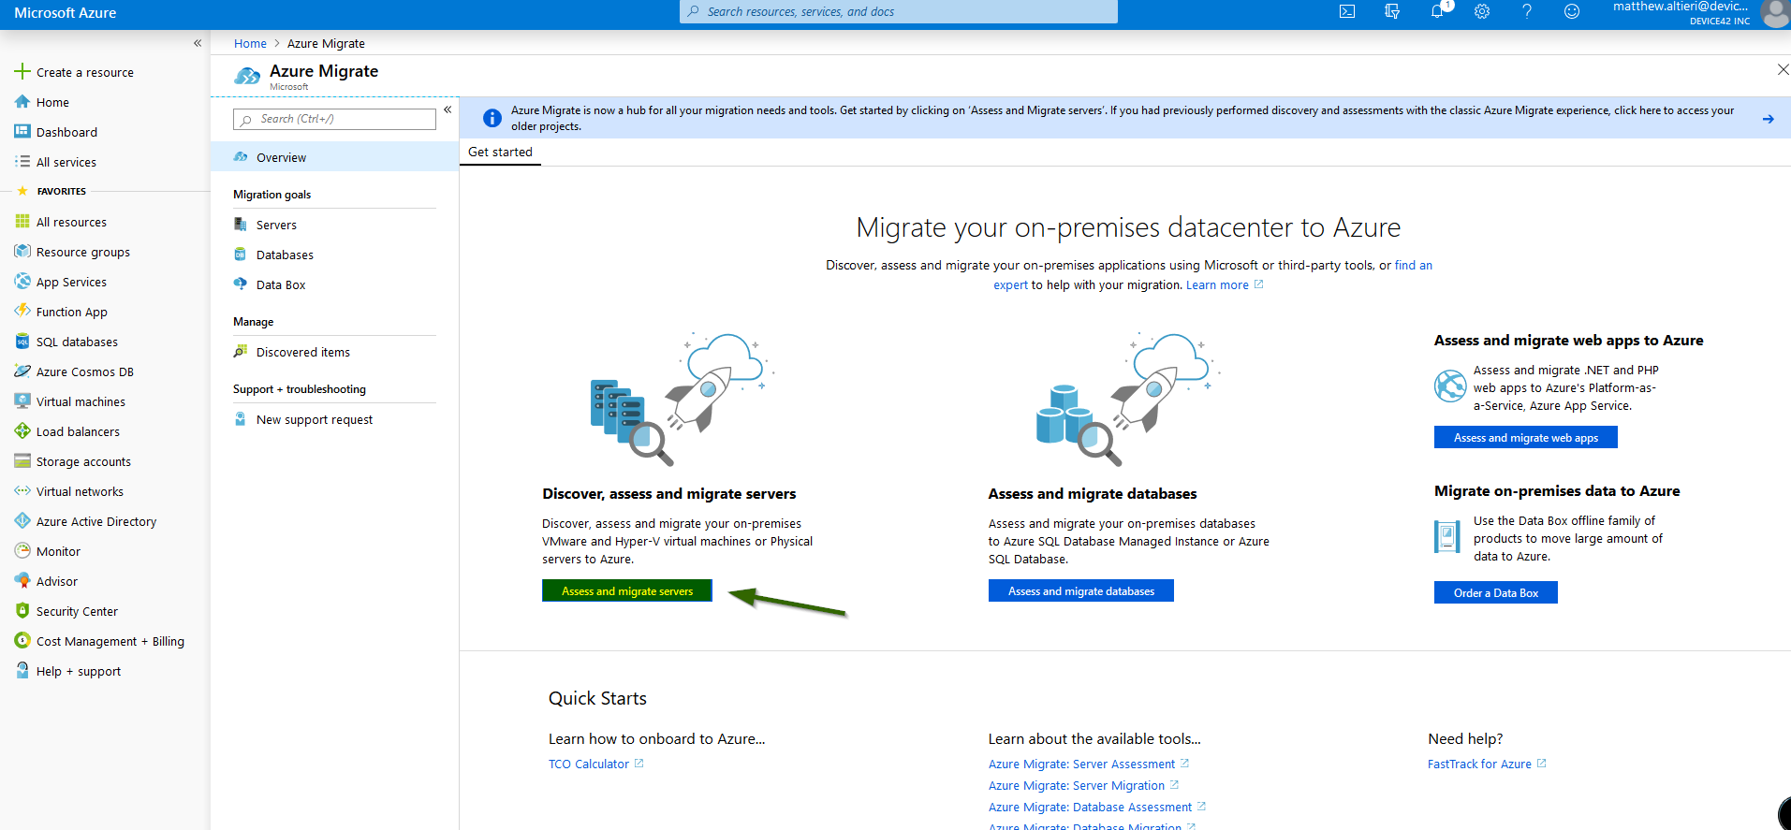1791x830 pixels.
Task: Click the Create a resource plus icon
Action: coord(22,71)
